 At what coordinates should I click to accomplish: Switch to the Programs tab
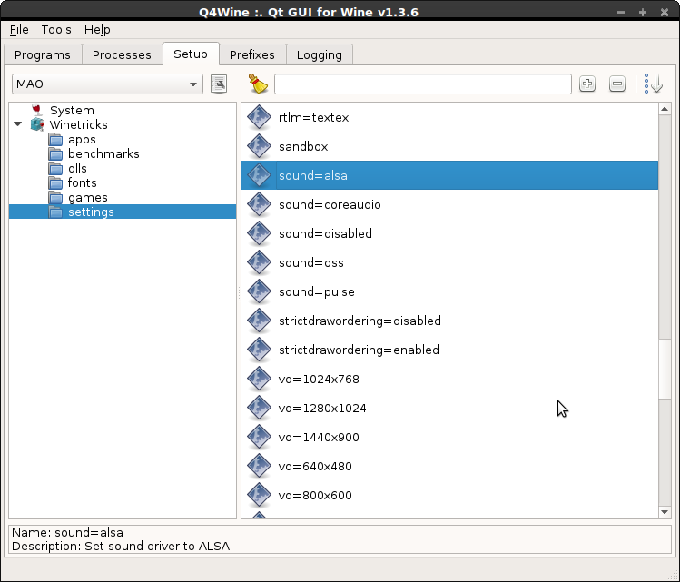[43, 54]
